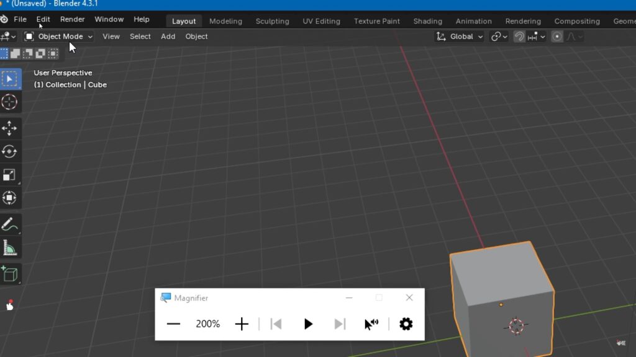Viewport: 636px width, 357px height.
Task: Activate the 3D Cursor tool
Action: pos(9,102)
